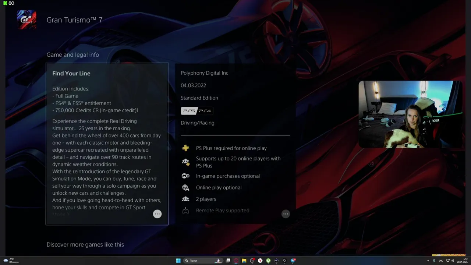Open the 4K downloader app in taskbar

(276, 261)
